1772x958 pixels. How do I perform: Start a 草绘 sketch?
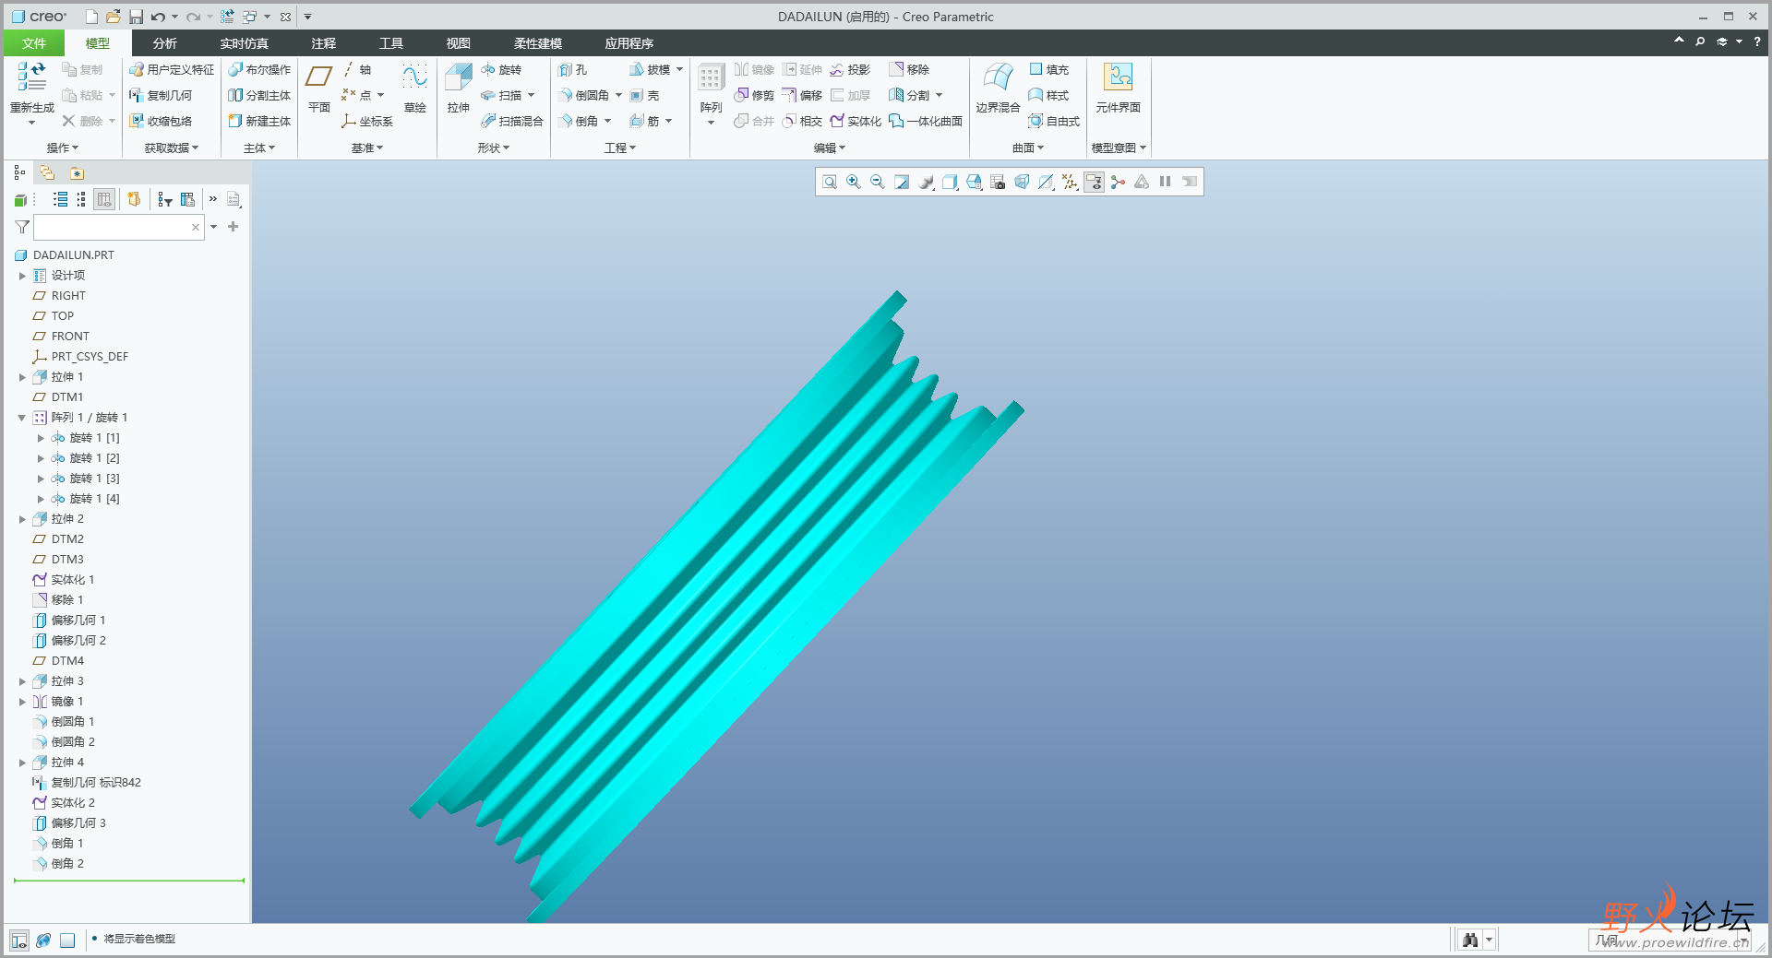click(415, 89)
